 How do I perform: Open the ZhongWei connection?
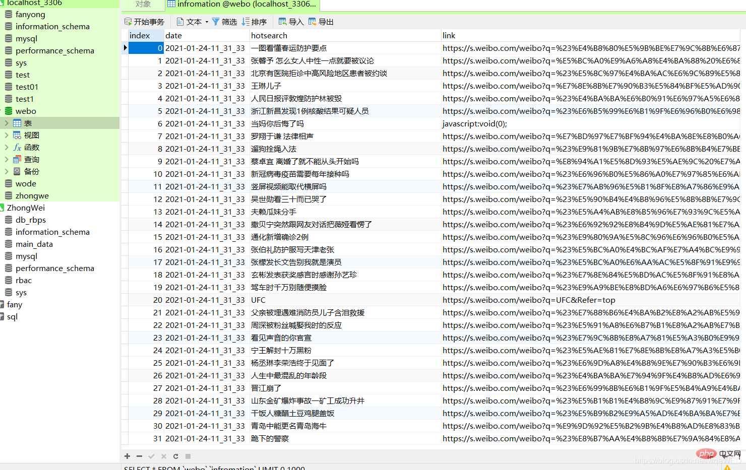pyautogui.click(x=26, y=208)
